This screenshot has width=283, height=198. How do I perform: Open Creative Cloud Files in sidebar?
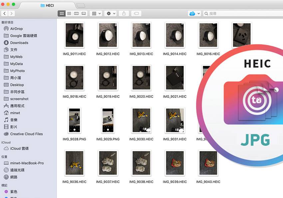coord(26,134)
